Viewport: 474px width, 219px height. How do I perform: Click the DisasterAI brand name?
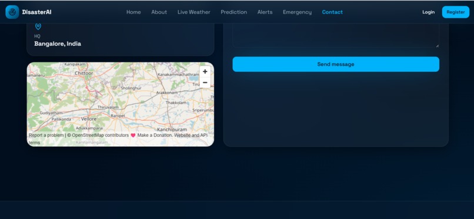pyautogui.click(x=36, y=12)
